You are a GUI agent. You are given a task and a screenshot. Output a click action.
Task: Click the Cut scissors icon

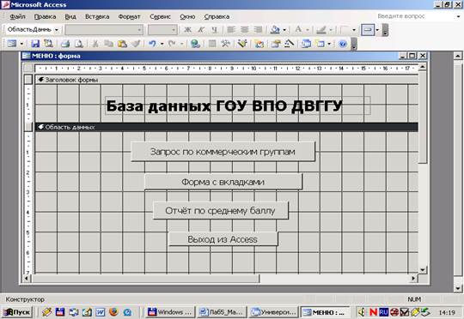coord(95,44)
